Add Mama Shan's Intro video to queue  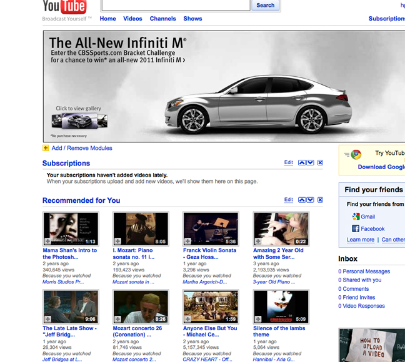(x=47, y=242)
